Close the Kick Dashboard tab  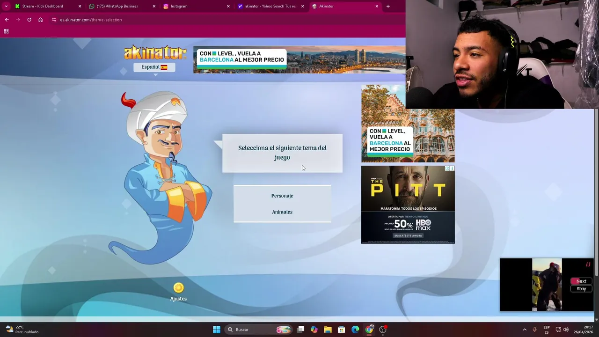pyautogui.click(x=80, y=6)
